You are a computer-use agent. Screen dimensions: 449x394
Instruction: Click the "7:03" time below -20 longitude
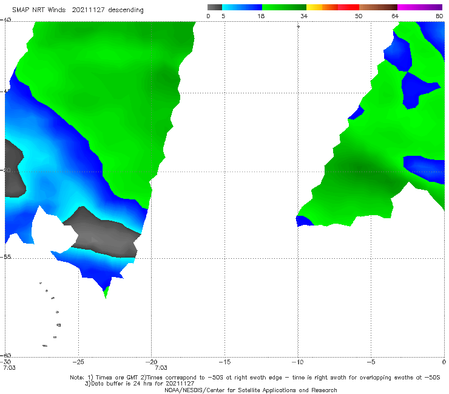[161, 368]
